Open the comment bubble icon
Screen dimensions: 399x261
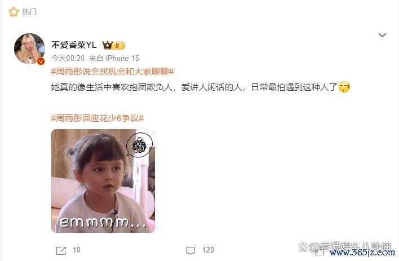[190, 250]
